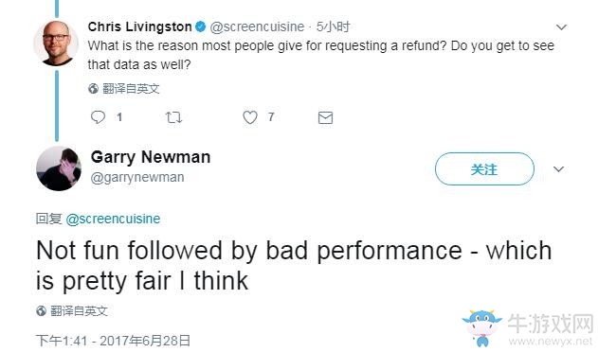Expand options chevron beside follow button
The image size is (598, 352).
pyautogui.click(x=558, y=169)
